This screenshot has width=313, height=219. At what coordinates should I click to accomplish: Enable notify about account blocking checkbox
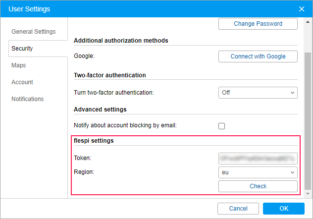click(x=222, y=126)
